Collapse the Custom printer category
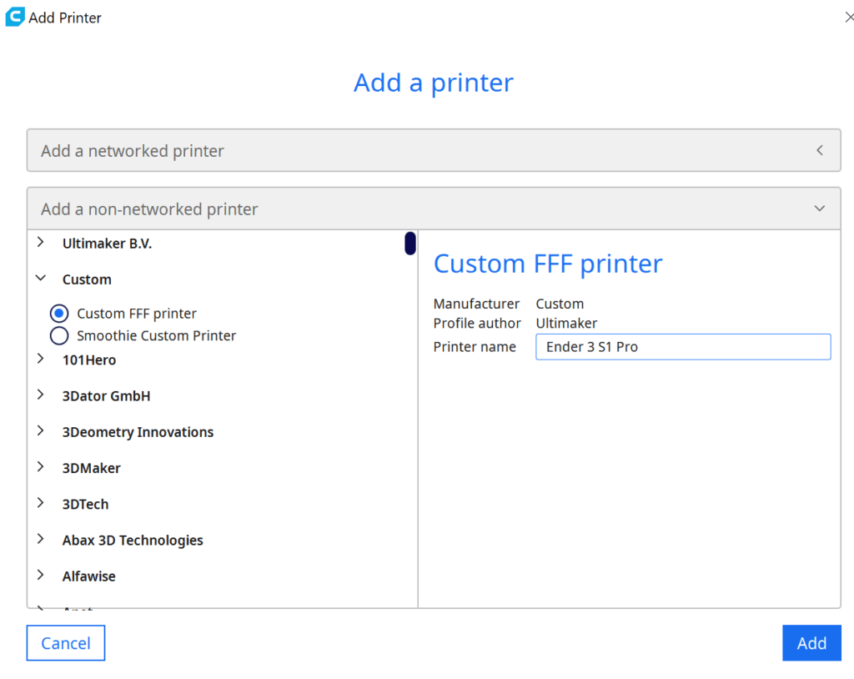Screen dimensions: 854x679 click(40, 279)
